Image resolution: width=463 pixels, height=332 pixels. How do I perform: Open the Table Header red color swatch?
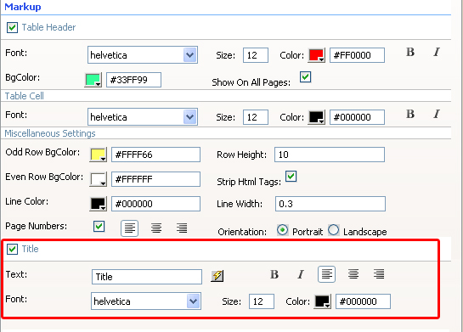click(x=317, y=55)
